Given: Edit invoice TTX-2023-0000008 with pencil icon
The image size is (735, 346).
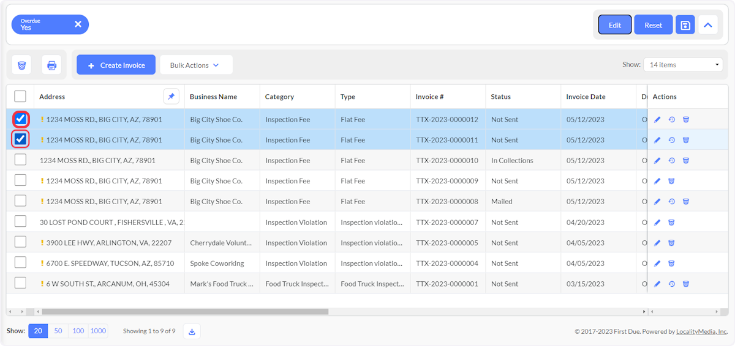Looking at the screenshot, I should coord(657,202).
